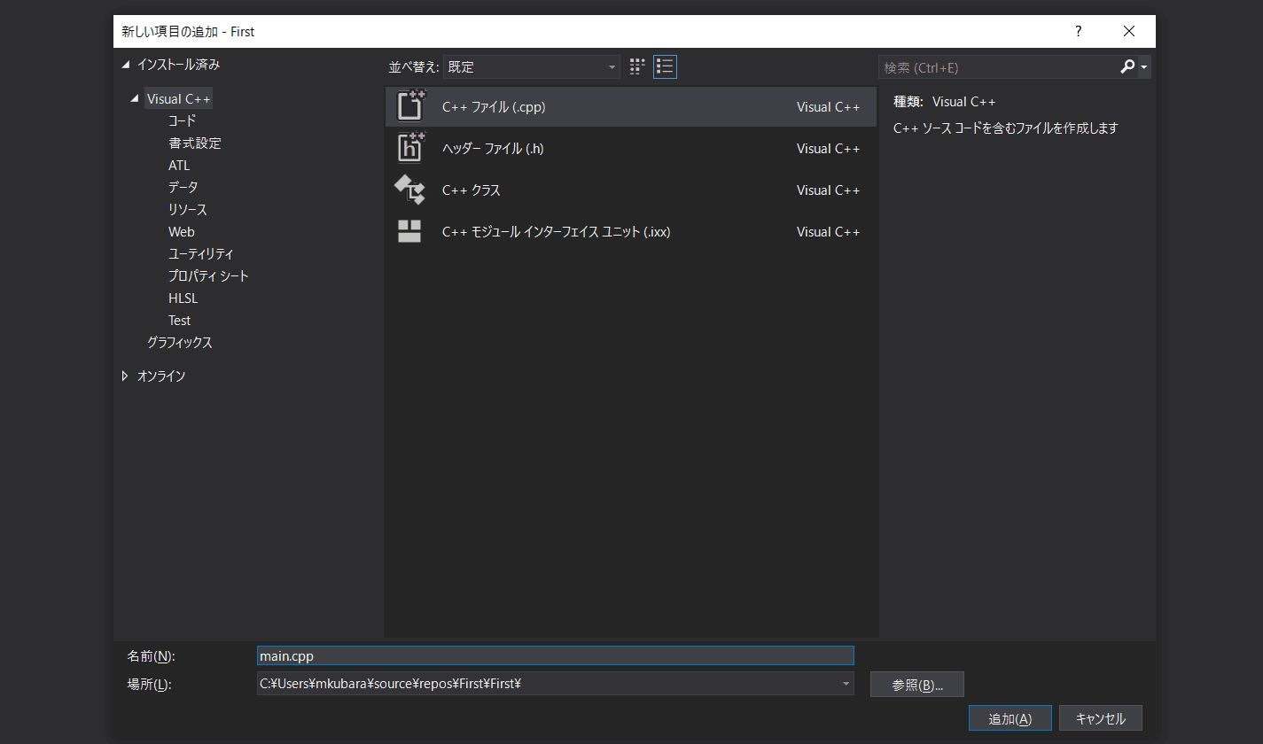Open the 場所 location path dropdown

846,684
